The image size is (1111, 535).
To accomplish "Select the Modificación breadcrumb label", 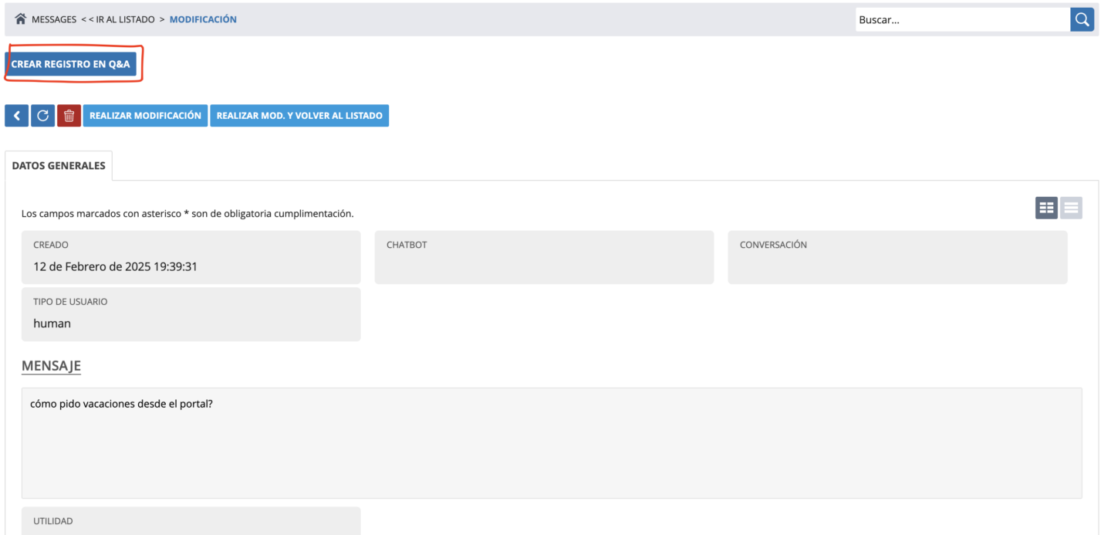I will point(203,19).
